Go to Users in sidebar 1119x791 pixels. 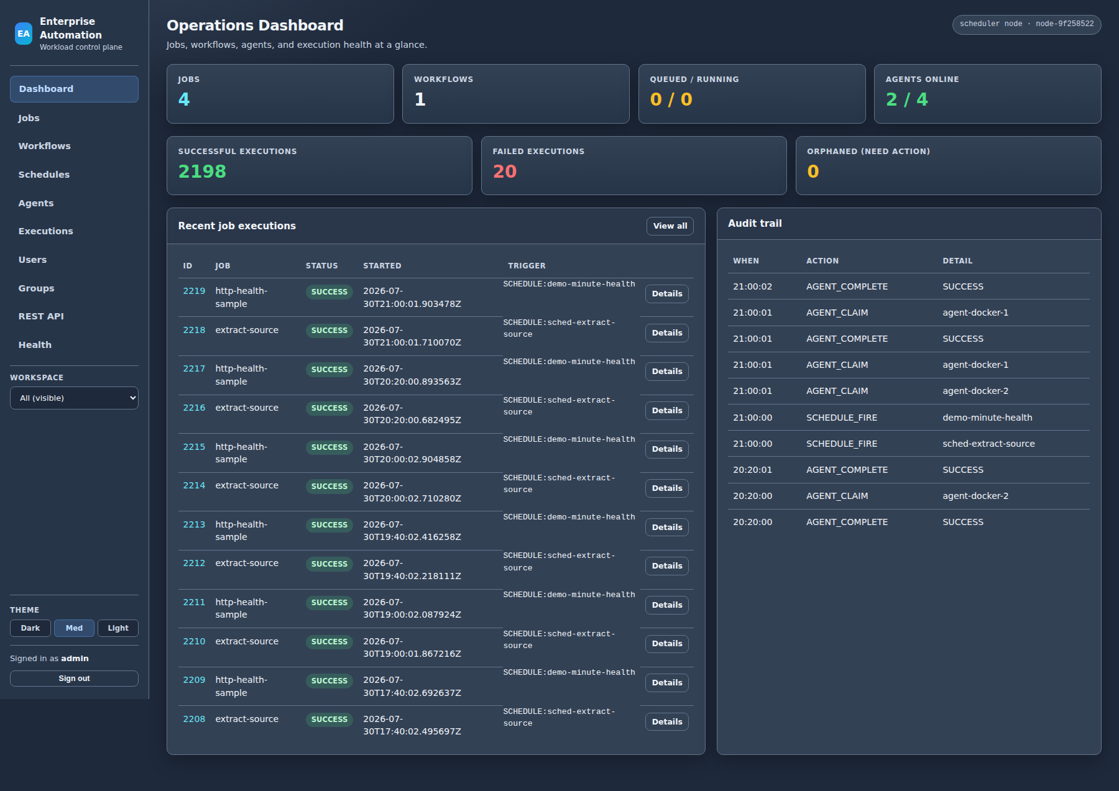coord(74,260)
